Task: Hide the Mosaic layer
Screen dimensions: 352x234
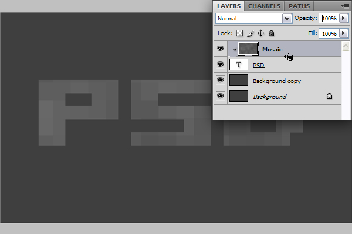Action: pos(220,49)
